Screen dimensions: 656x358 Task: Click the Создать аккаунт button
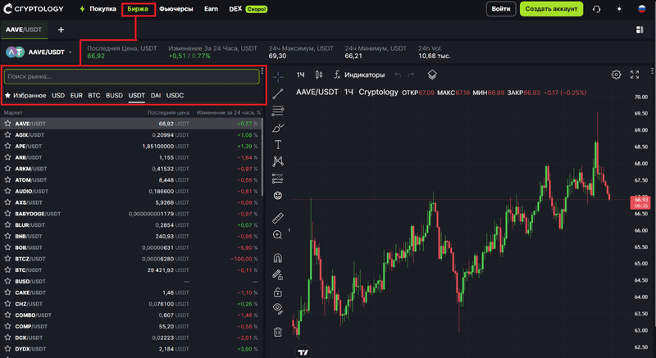coord(551,9)
